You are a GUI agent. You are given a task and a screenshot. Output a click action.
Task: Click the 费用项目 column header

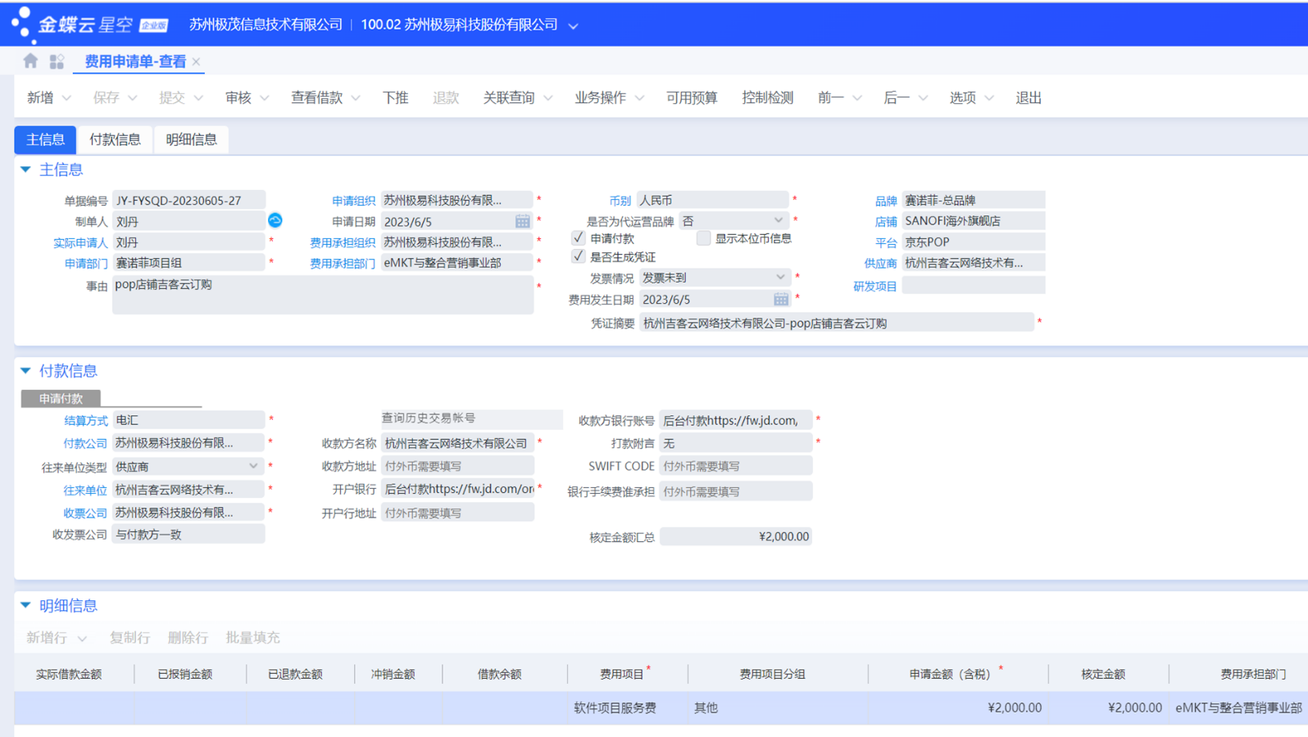click(622, 674)
